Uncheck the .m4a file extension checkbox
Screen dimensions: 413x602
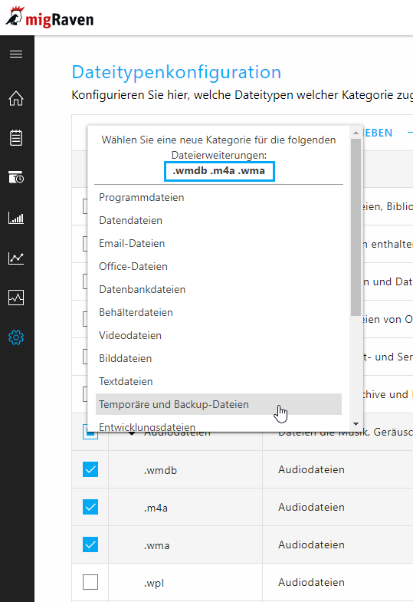click(x=90, y=507)
